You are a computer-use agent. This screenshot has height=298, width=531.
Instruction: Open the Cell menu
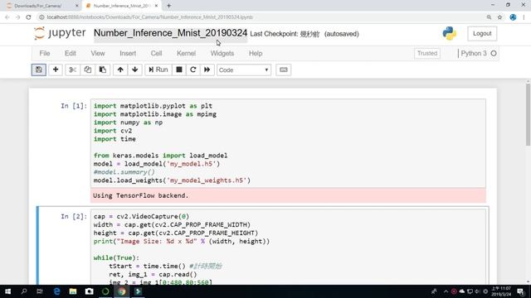point(156,53)
